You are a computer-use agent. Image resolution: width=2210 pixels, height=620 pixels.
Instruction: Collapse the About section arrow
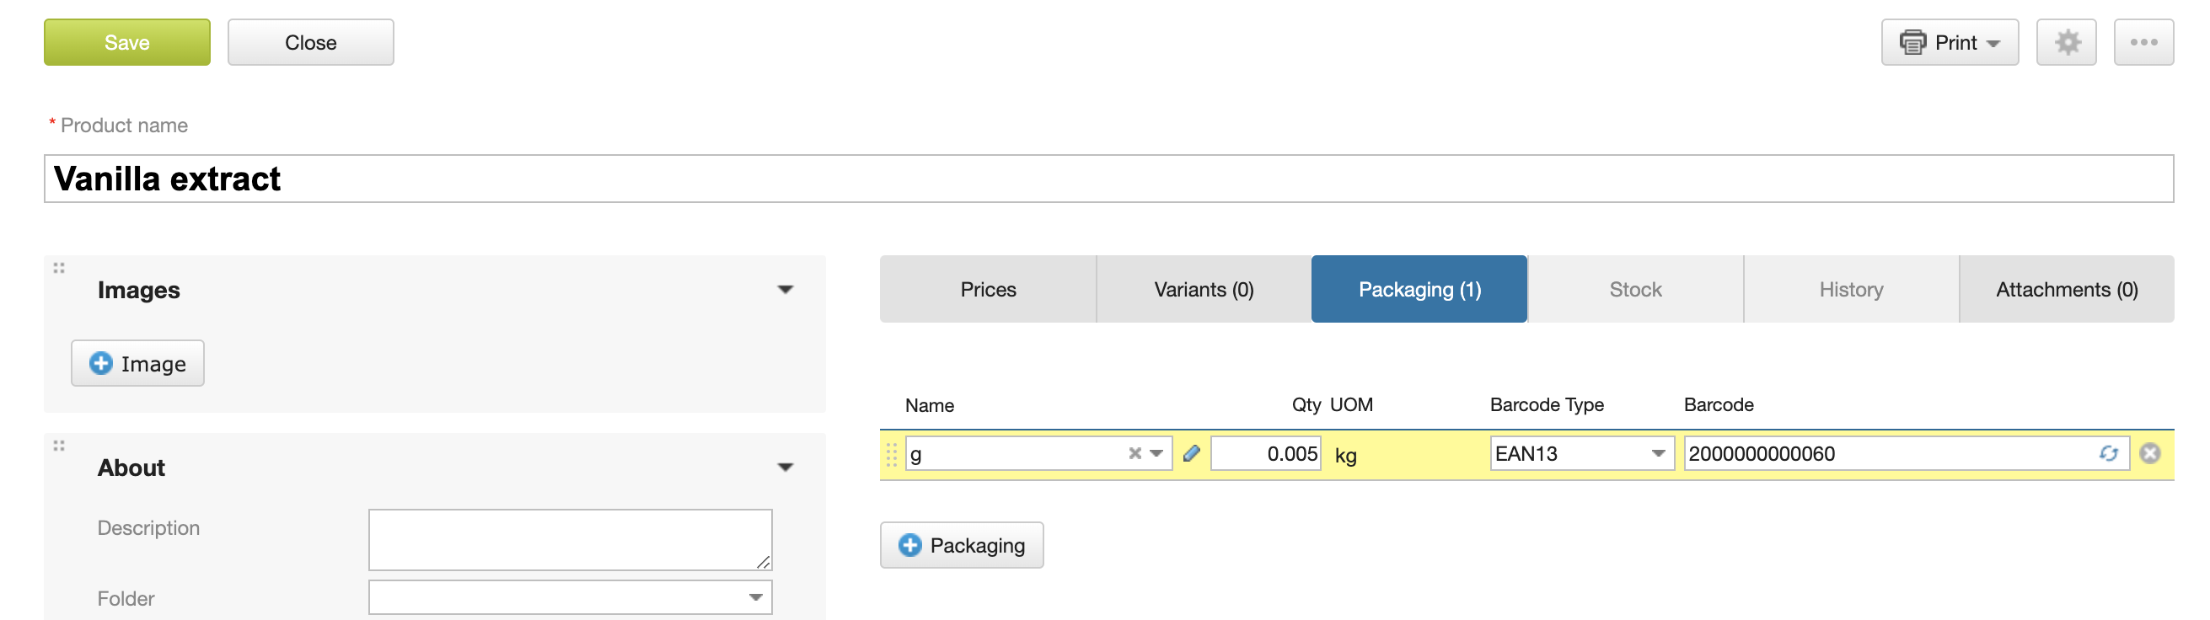(785, 468)
